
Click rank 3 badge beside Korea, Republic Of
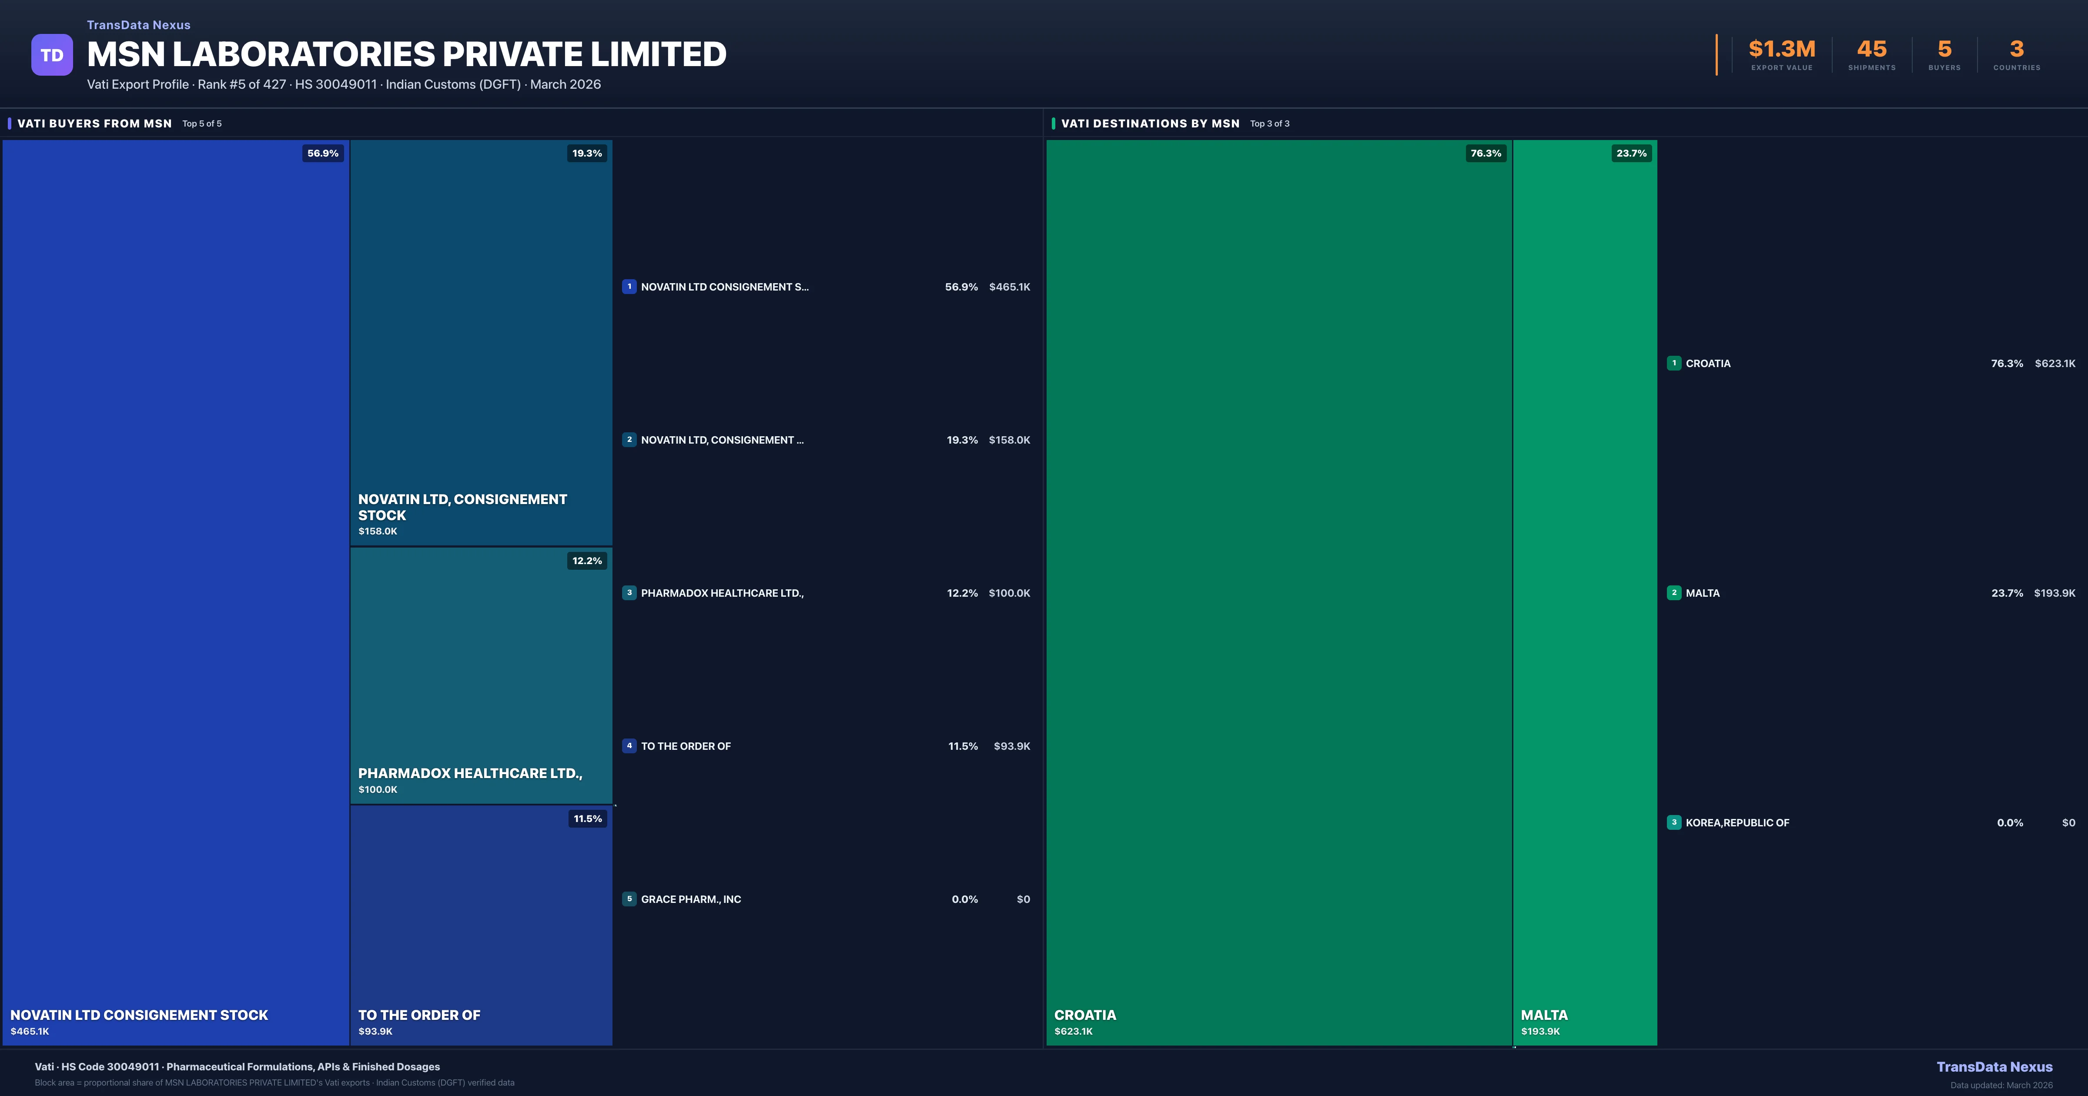coord(1674,823)
